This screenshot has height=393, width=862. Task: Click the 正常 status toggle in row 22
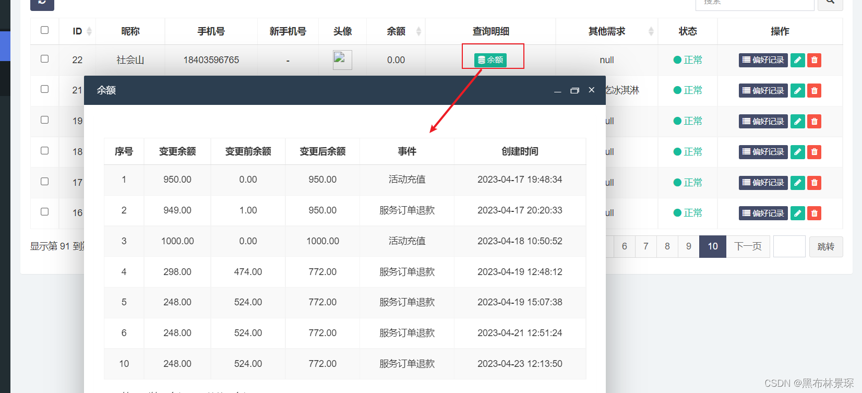(x=688, y=60)
